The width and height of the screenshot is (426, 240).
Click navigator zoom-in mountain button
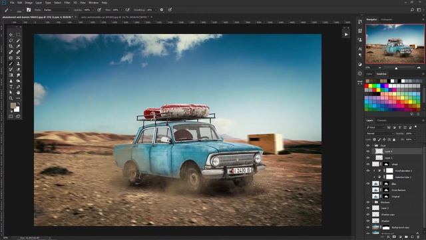pyautogui.click(x=419, y=67)
